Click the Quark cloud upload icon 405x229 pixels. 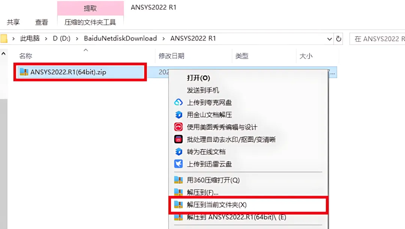coord(178,102)
